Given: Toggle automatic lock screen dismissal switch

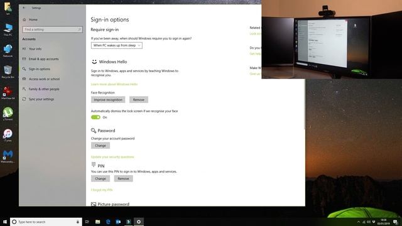Looking at the screenshot, I should [x=95, y=117].
